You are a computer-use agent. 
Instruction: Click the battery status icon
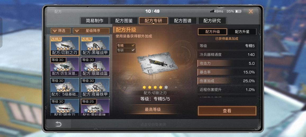pos(238,11)
